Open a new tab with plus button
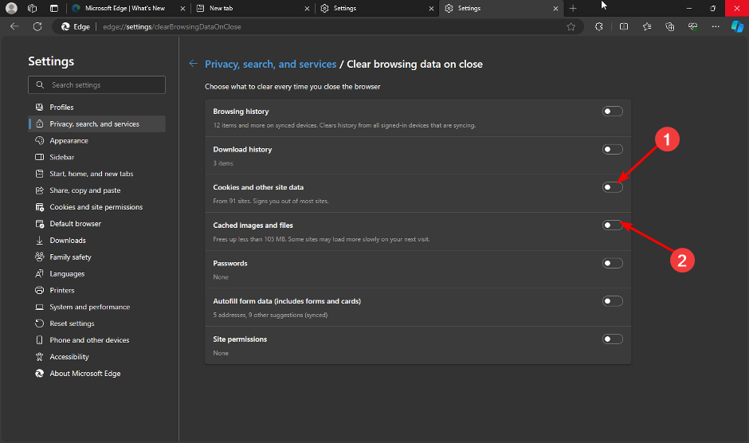Viewport: 749px width, 443px height. 573,8
